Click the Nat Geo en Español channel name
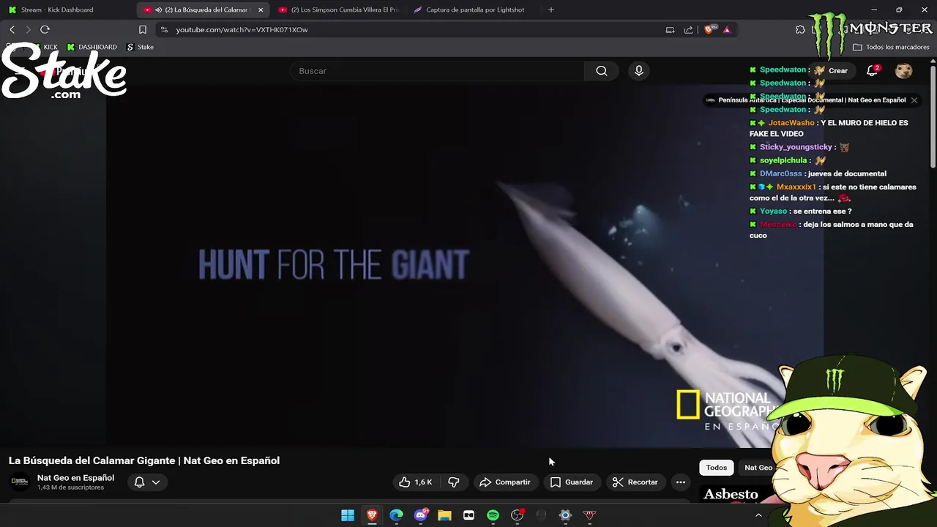Image resolution: width=937 pixels, height=527 pixels. pyautogui.click(x=75, y=477)
